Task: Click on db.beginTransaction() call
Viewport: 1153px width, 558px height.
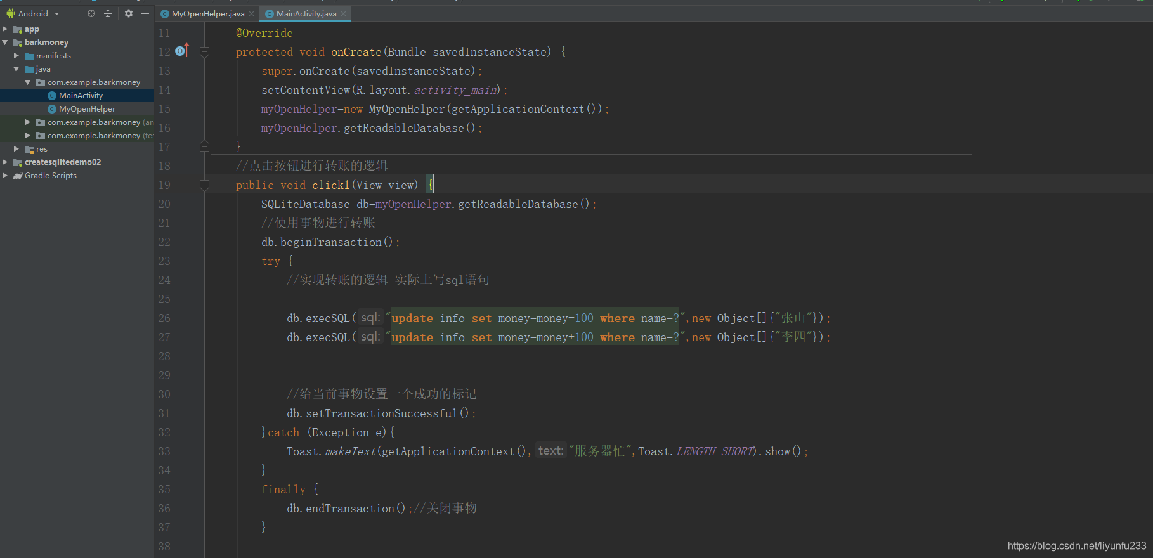Action: click(x=330, y=242)
